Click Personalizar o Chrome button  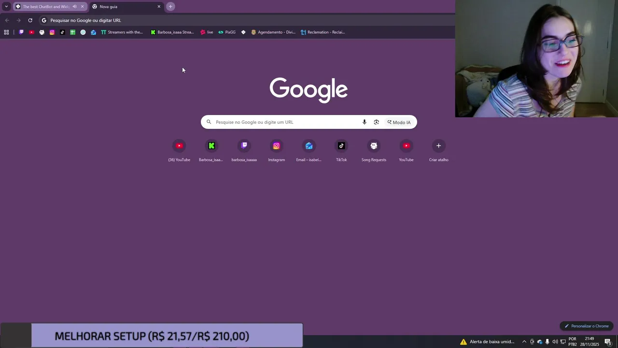click(x=587, y=326)
